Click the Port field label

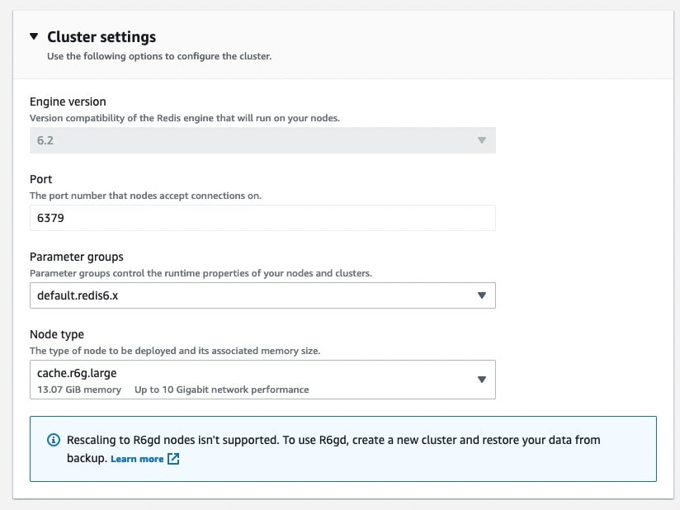[41, 179]
